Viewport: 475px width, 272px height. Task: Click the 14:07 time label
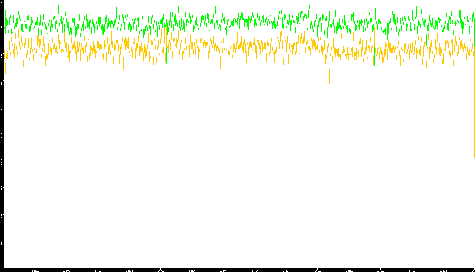pos(223,271)
